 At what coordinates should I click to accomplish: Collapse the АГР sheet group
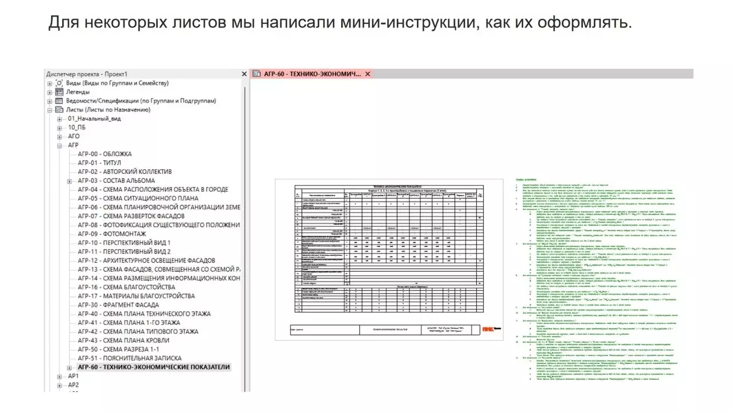coord(59,145)
